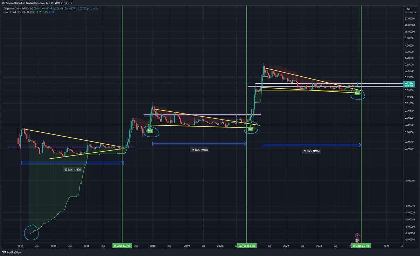This screenshot has height=256, width=420.
Task: Click the 2019 year on time axis
Action: tap(187, 246)
